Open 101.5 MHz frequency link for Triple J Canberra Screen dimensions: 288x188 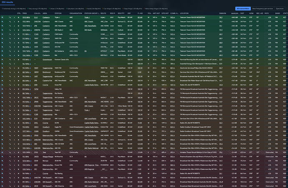click(x=26, y=18)
